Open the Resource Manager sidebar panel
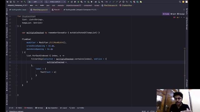This screenshot has width=200, height=112. coord(7,48)
